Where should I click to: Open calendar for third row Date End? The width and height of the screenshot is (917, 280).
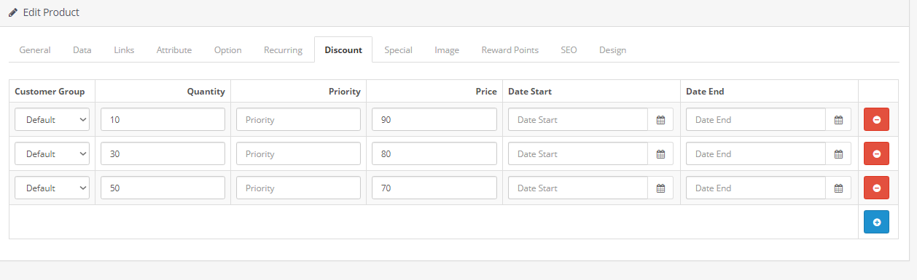coord(838,188)
